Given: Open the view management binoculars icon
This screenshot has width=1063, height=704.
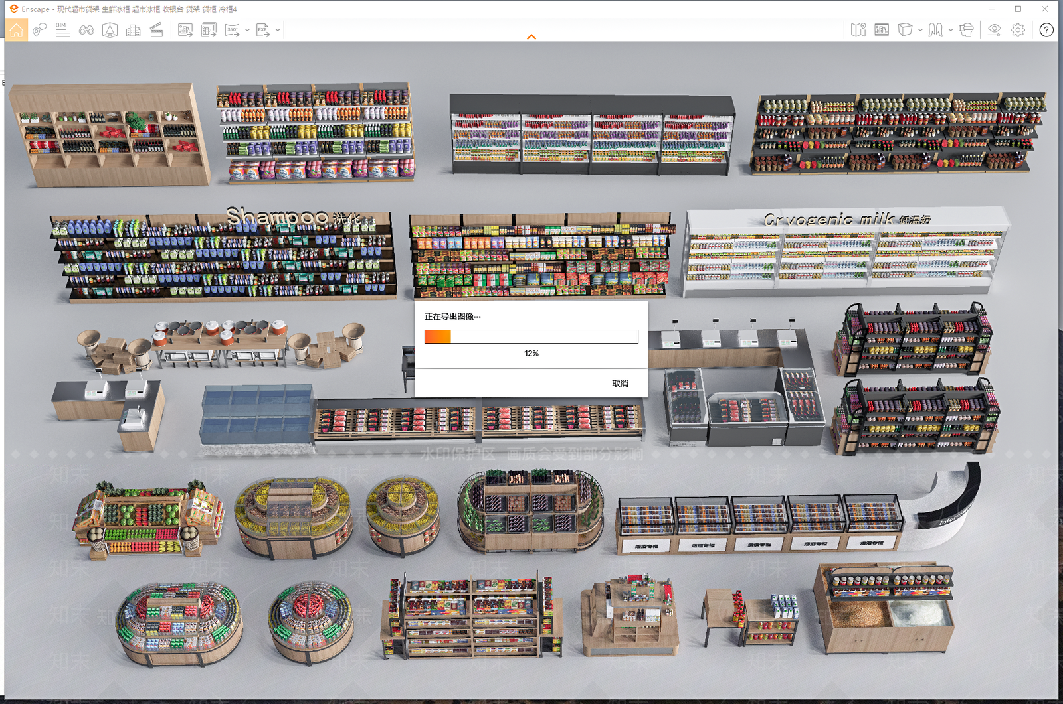Looking at the screenshot, I should click(86, 30).
